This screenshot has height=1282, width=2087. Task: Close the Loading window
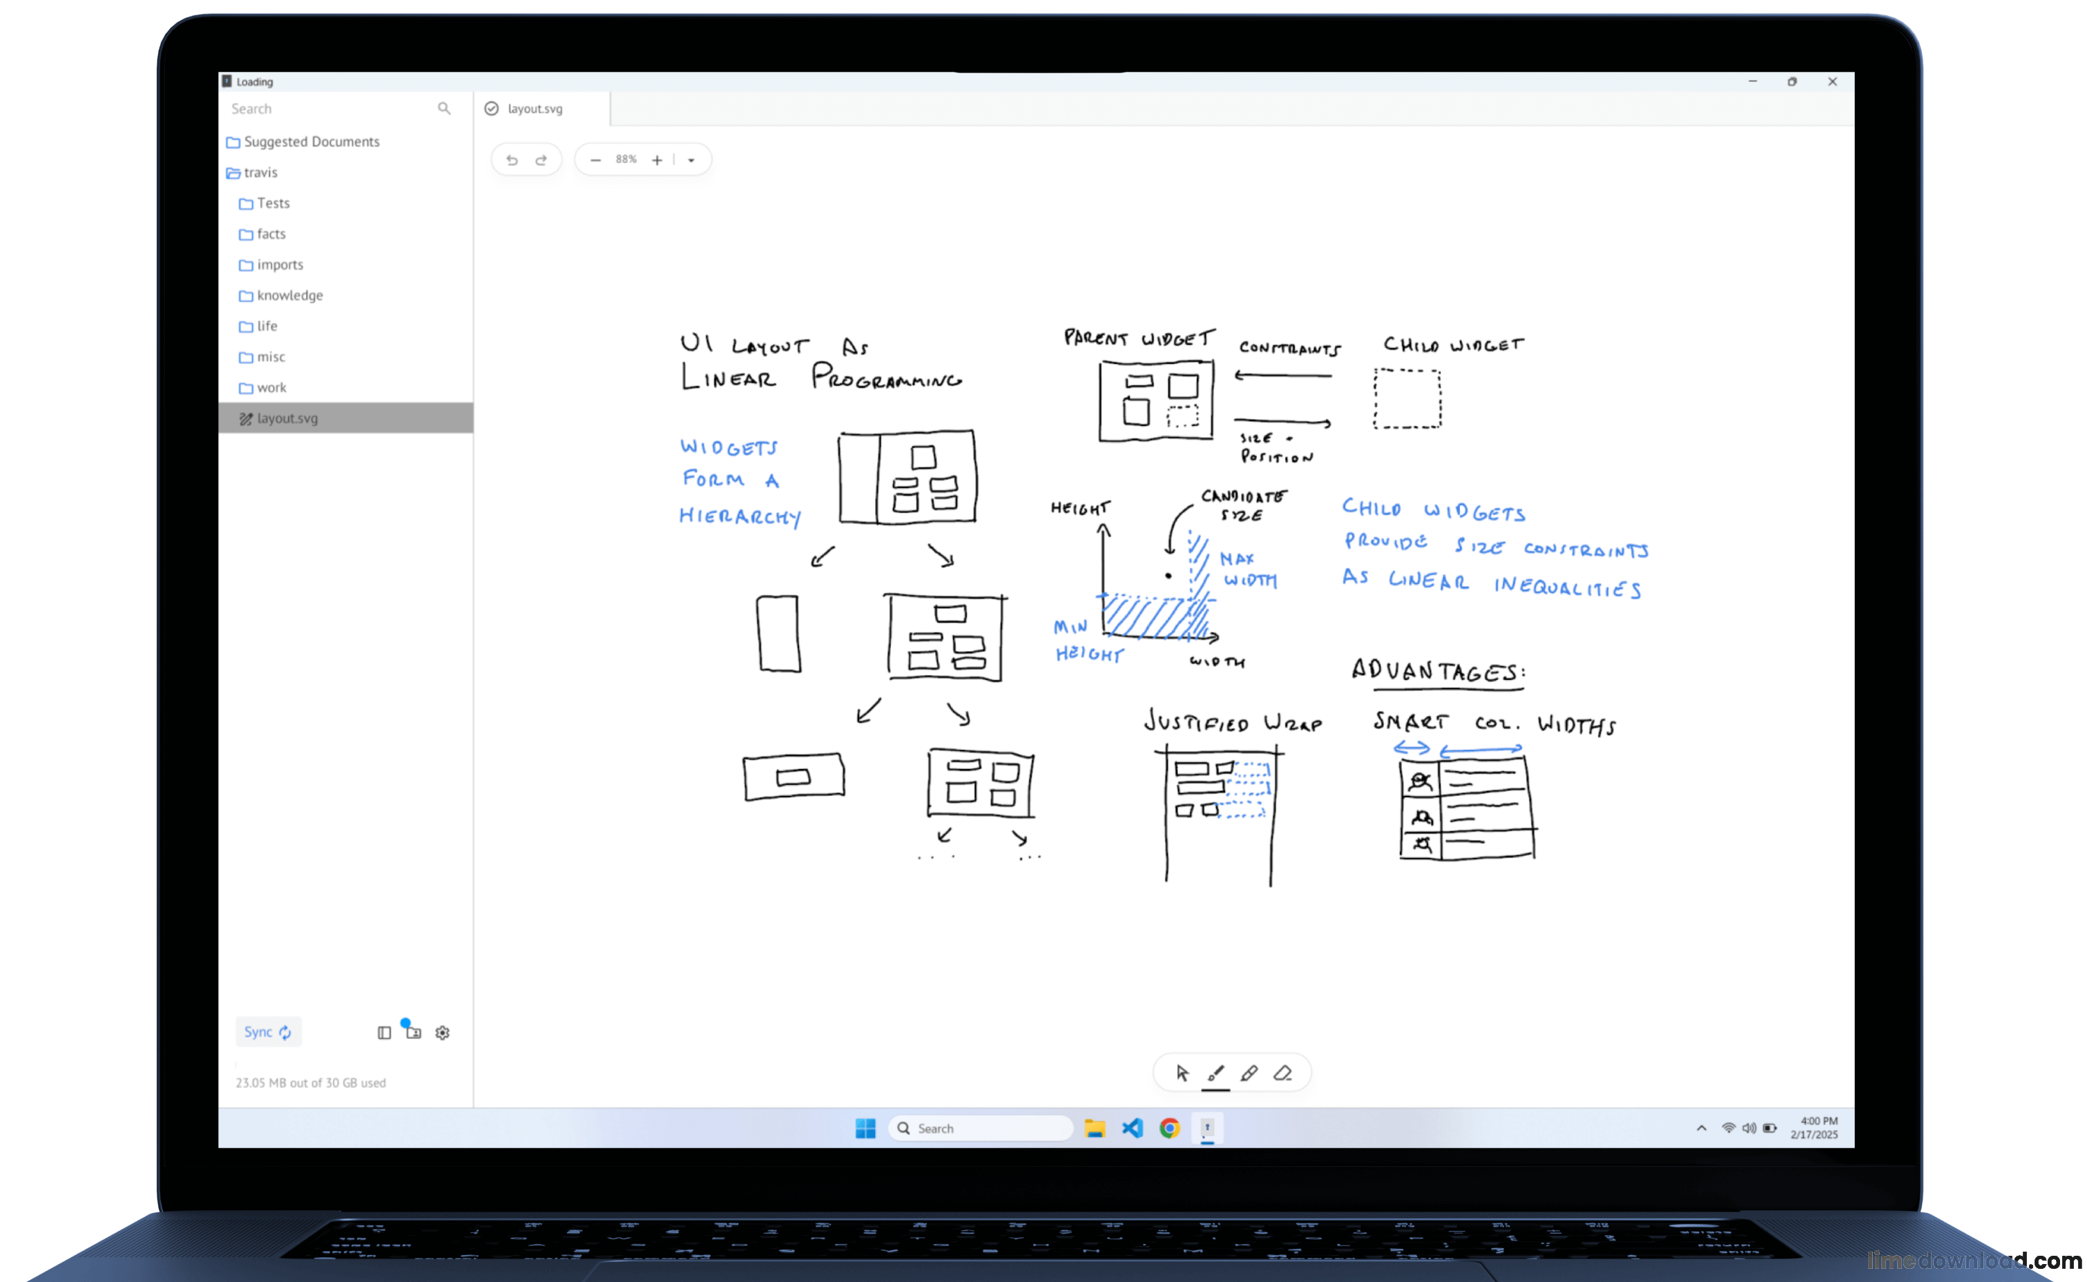(x=1833, y=81)
